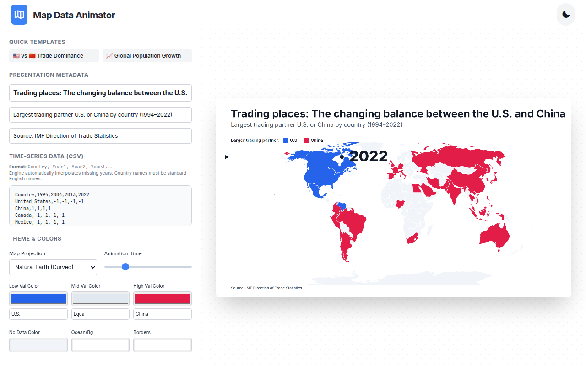Image resolution: width=586 pixels, height=366 pixels.
Task: Click the moon icon in the header
Action: pos(565,14)
